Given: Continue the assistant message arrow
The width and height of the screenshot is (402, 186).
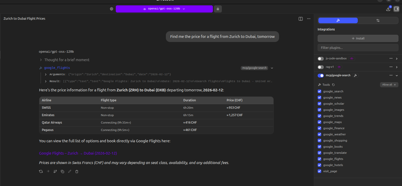Looking at the screenshot, I should click(48, 171).
